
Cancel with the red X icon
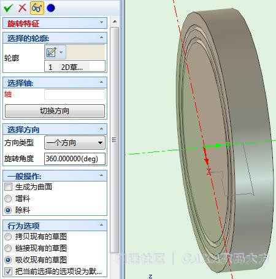coord(22,8)
